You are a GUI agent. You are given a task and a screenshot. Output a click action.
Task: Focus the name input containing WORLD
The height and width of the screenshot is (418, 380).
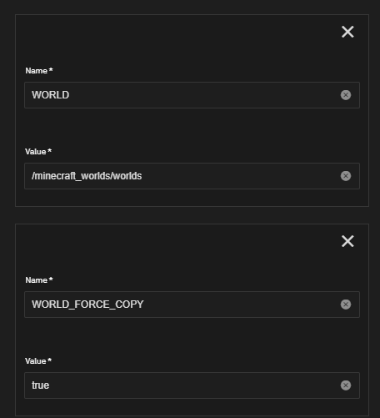pos(192,95)
